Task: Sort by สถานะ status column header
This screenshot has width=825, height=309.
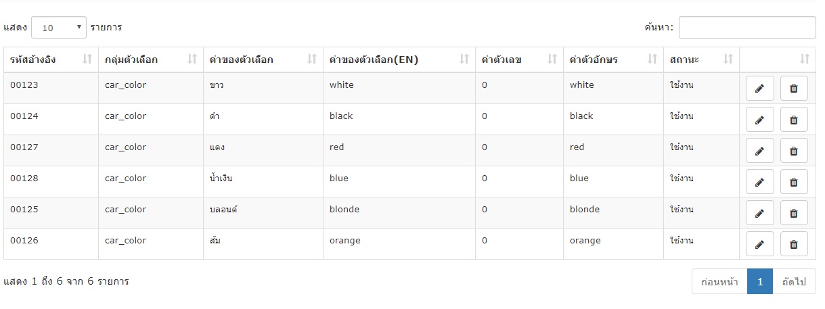Action: (701, 60)
